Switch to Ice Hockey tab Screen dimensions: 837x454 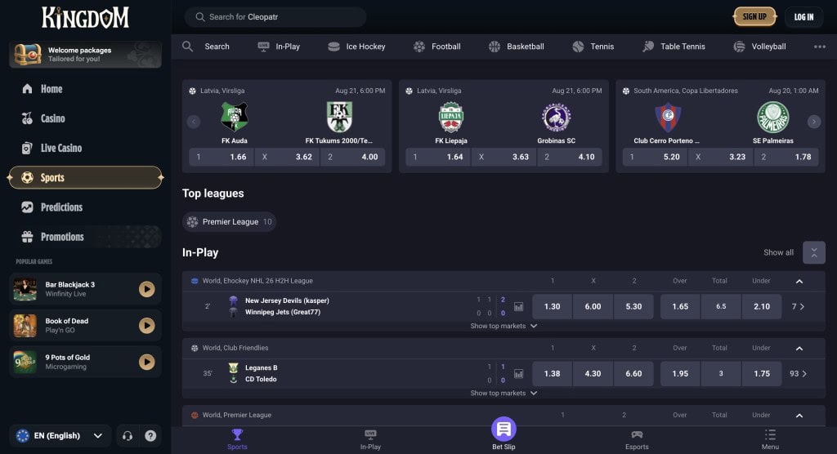356,47
